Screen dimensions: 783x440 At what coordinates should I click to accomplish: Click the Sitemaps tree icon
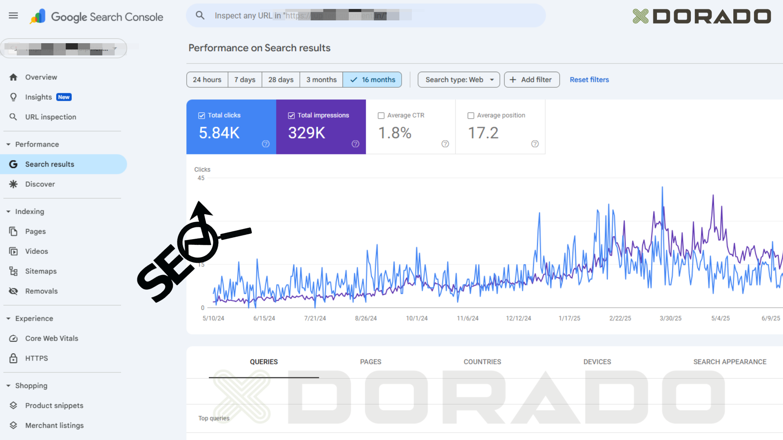click(x=13, y=271)
